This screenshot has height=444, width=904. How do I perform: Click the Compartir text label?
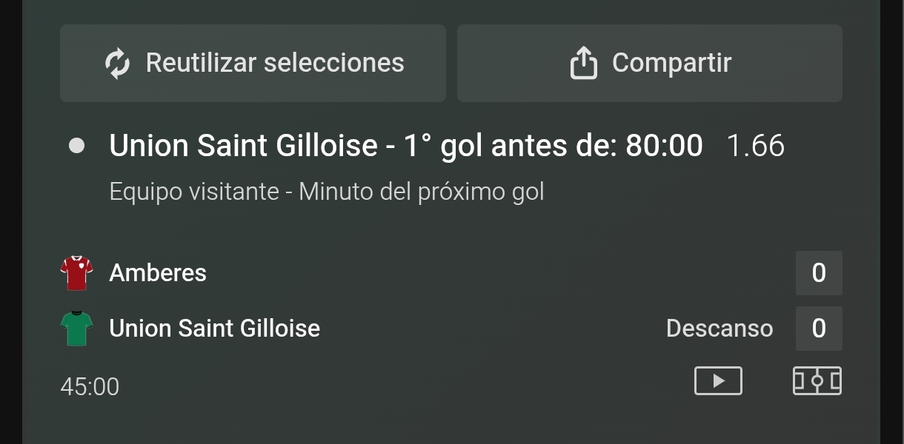click(x=671, y=64)
